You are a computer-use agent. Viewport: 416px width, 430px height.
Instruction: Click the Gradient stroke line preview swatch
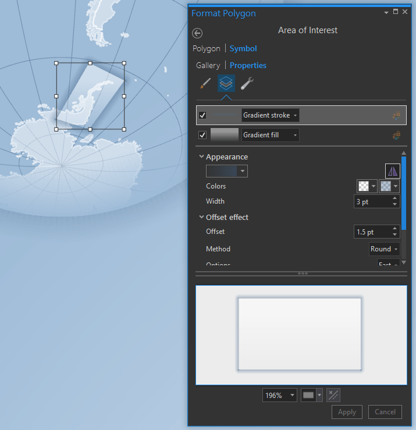coord(225,115)
